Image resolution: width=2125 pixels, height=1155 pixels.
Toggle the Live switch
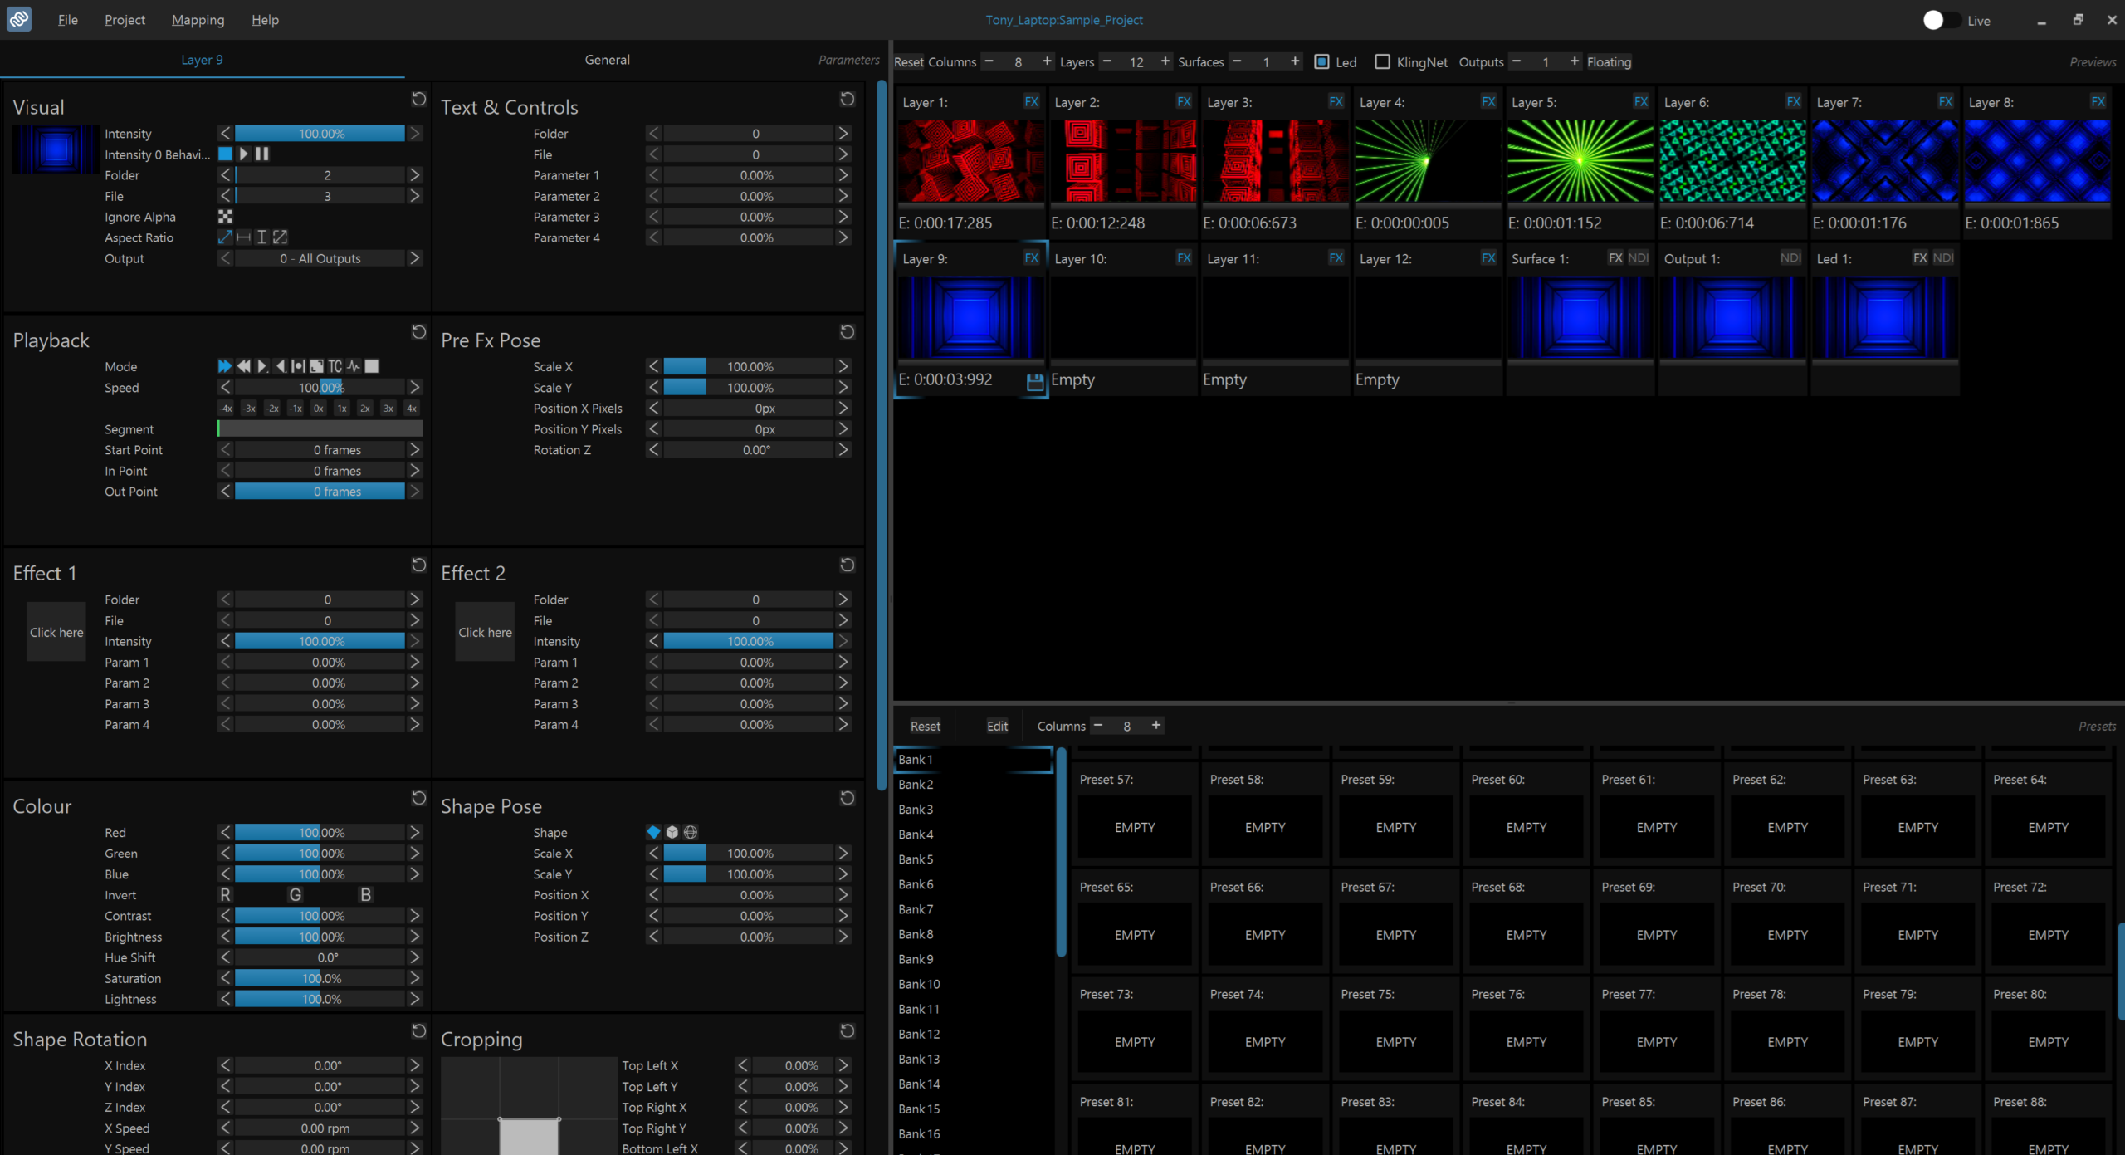point(1941,20)
